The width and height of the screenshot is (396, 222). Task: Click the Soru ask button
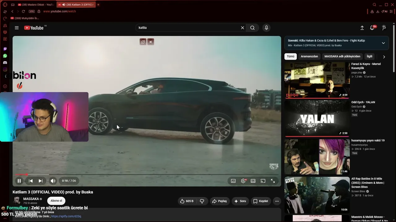tap(240, 201)
